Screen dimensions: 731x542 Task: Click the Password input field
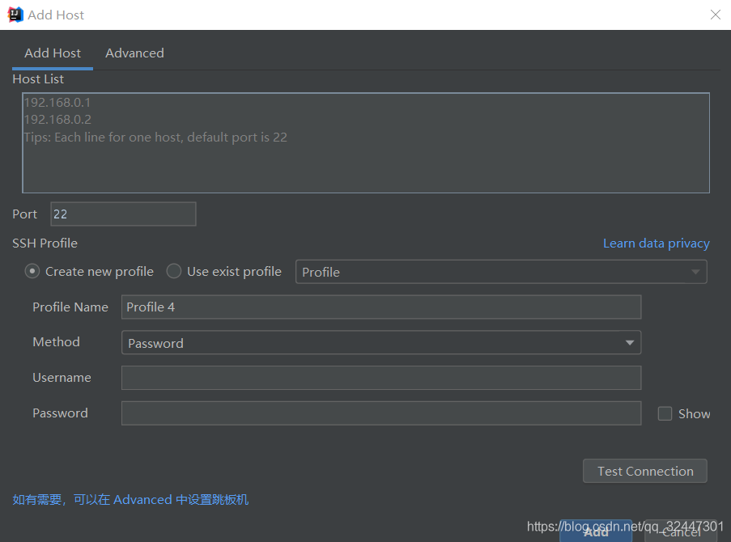click(x=381, y=413)
